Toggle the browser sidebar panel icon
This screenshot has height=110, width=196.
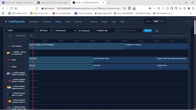pos(172,8)
